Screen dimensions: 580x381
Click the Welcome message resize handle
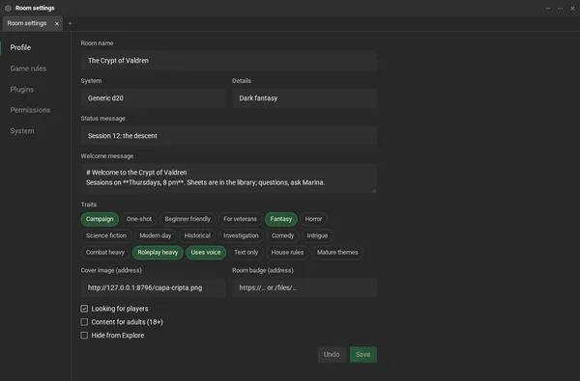(x=374, y=191)
